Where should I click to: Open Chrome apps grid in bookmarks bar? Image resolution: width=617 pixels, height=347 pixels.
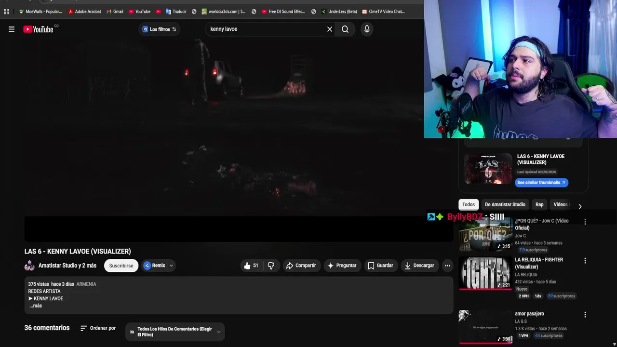(6, 12)
